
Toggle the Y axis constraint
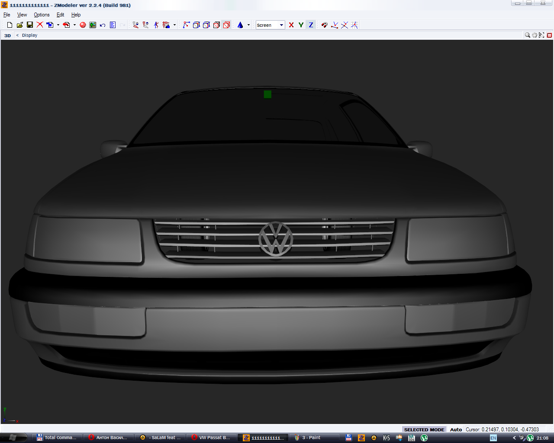tap(301, 25)
